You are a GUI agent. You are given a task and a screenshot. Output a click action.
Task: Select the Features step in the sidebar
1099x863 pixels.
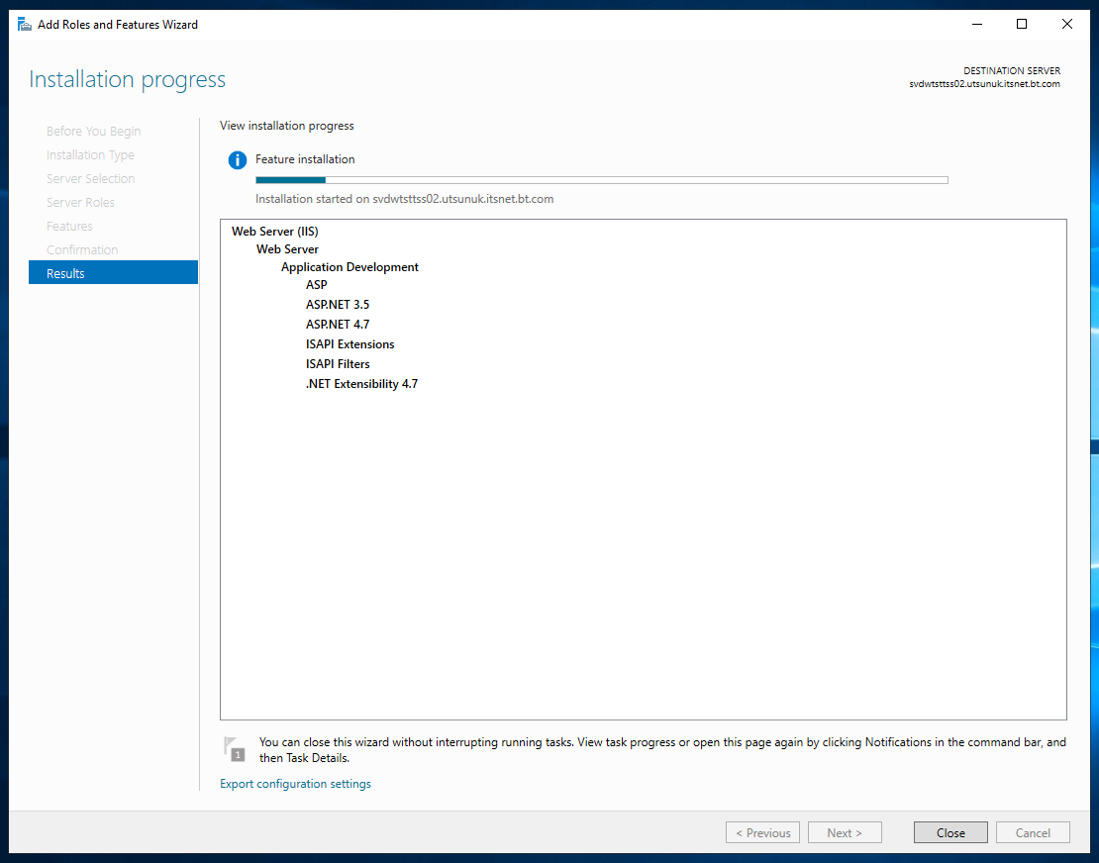click(69, 227)
